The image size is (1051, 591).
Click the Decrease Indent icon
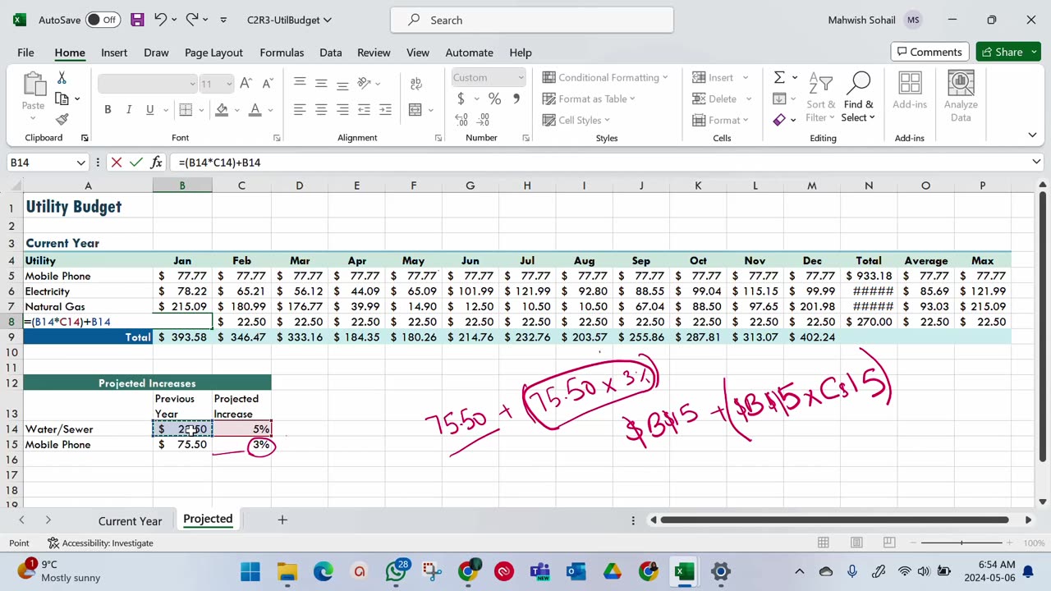point(364,109)
